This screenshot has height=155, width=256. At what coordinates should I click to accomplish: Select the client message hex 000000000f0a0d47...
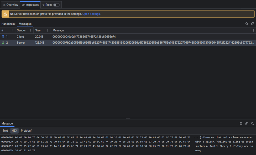click(x=84, y=37)
